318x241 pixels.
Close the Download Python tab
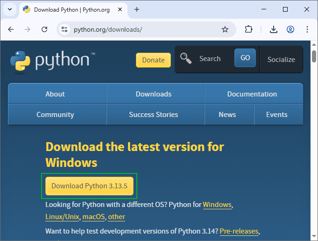120,9
